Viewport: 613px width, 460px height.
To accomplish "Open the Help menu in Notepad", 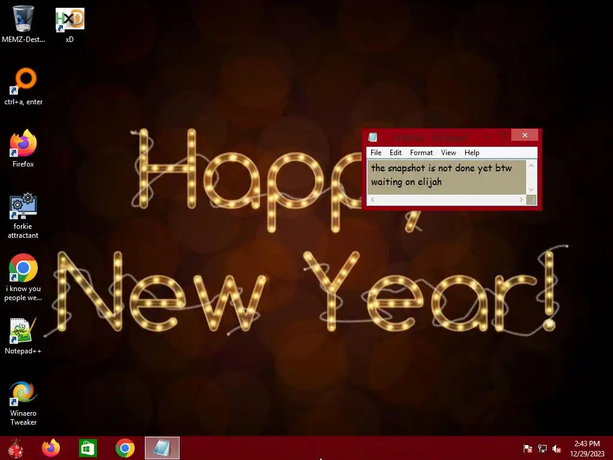I will tap(472, 153).
